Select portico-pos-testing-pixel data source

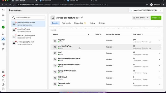(x=28, y=37)
